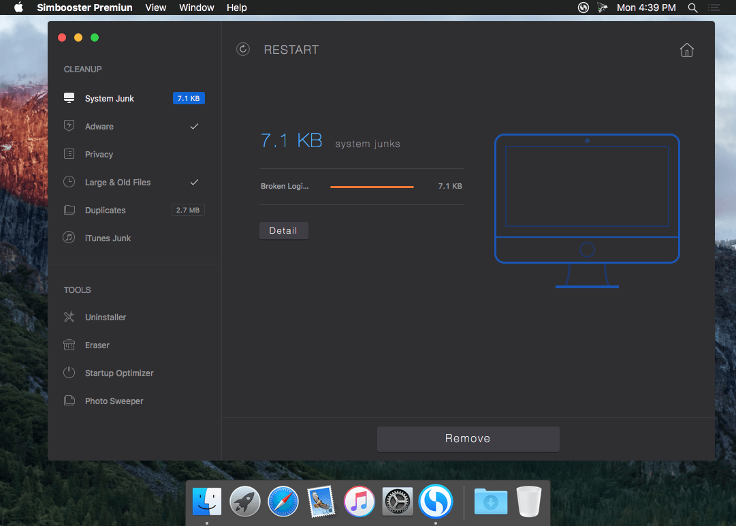Viewport: 736px width, 526px height.
Task: Click the Broken Logi... row label
Action: [x=285, y=186]
